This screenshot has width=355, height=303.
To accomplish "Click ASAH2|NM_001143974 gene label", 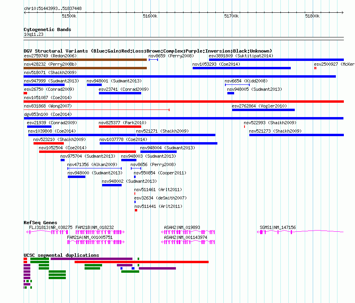I will (185, 237).
